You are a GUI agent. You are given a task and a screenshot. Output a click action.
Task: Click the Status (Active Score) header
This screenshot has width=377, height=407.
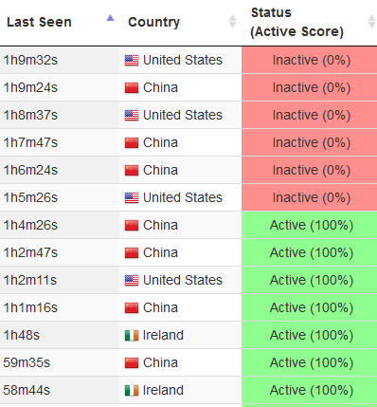pyautogui.click(x=296, y=22)
